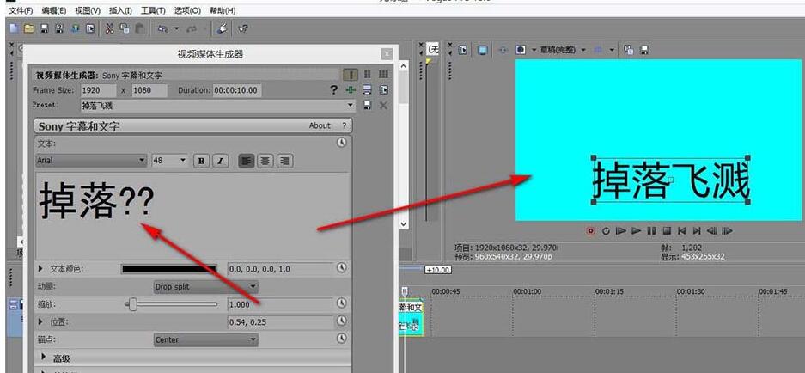This screenshot has width=805, height=373.
Task: Open the Preset dropdown list
Action: coord(351,106)
